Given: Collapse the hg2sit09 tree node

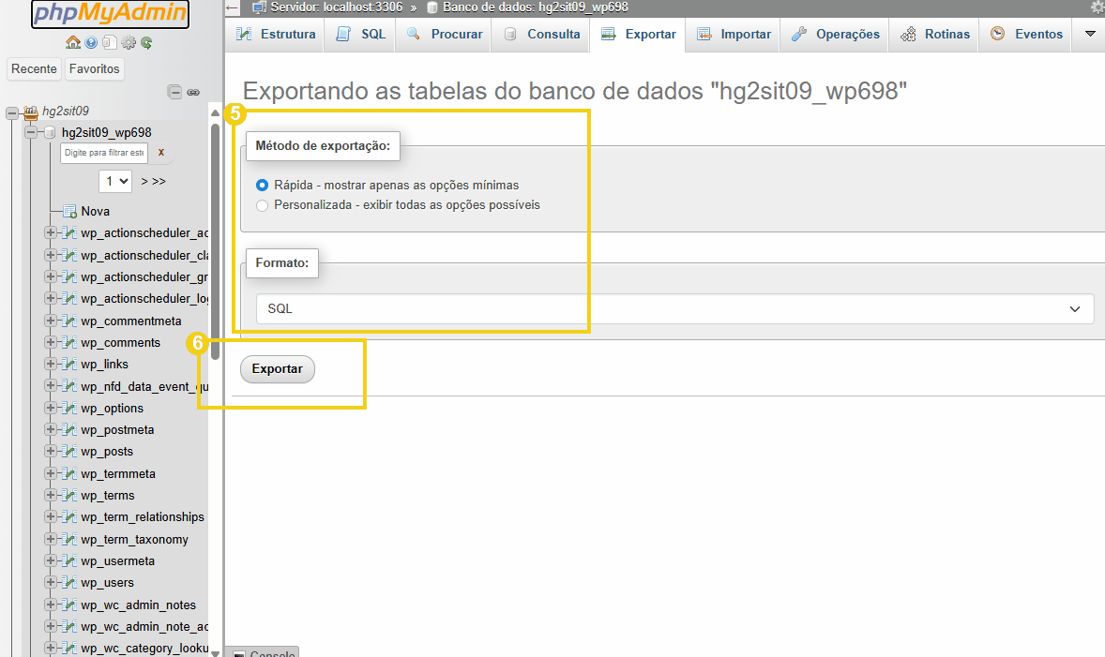Looking at the screenshot, I should click(x=12, y=112).
